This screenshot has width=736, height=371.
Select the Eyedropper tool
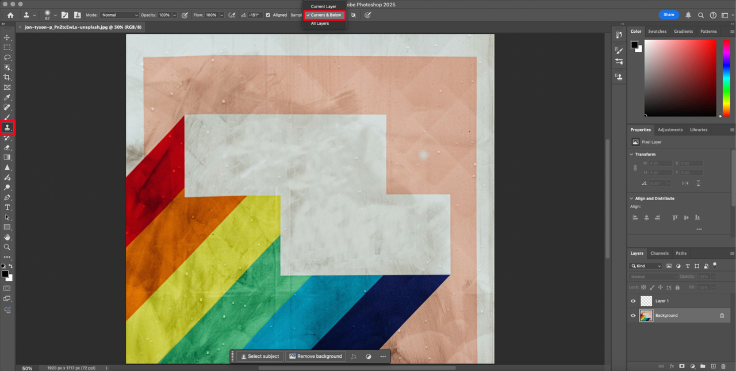click(7, 97)
